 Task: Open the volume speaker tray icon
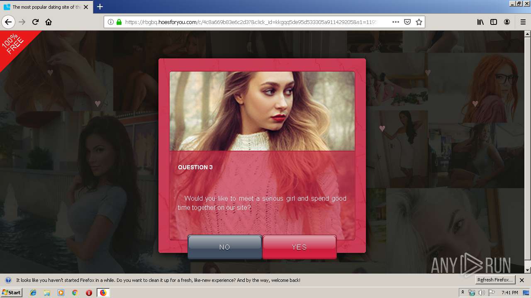click(x=482, y=293)
